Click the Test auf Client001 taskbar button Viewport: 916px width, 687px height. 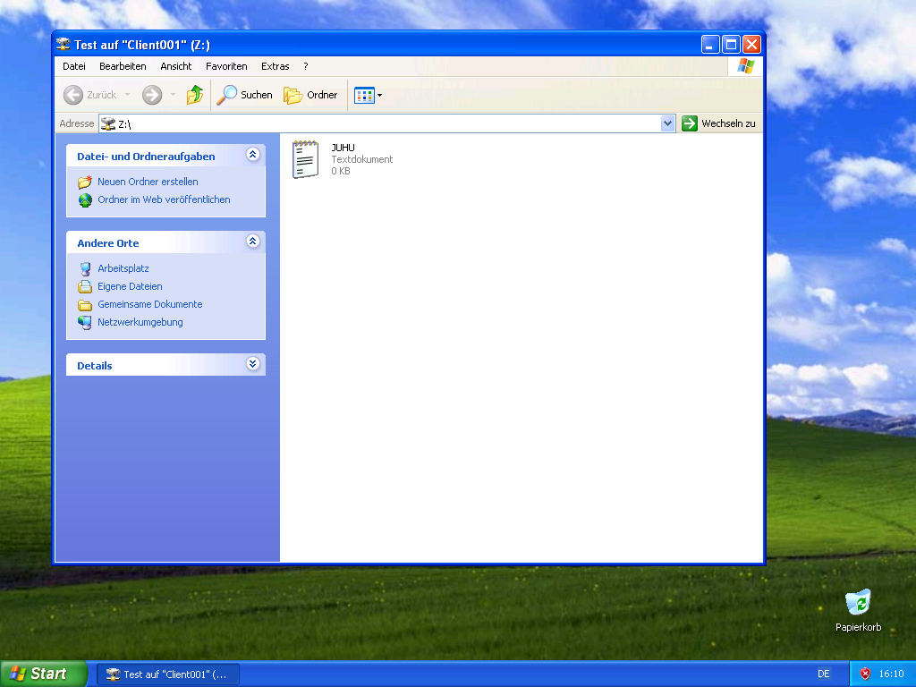tap(167, 674)
